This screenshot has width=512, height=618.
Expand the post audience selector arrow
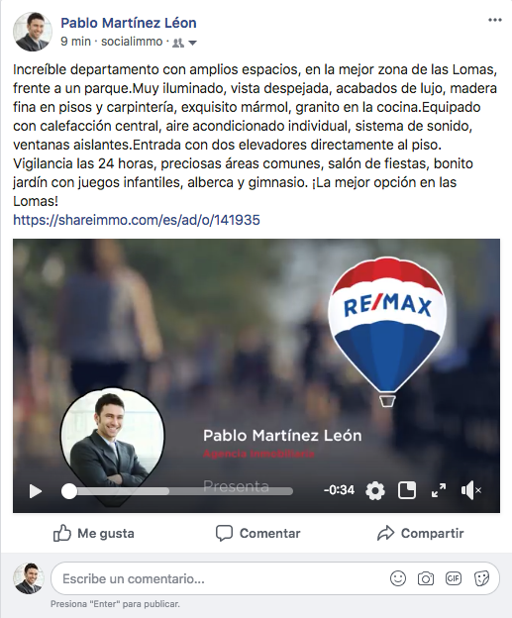[192, 43]
